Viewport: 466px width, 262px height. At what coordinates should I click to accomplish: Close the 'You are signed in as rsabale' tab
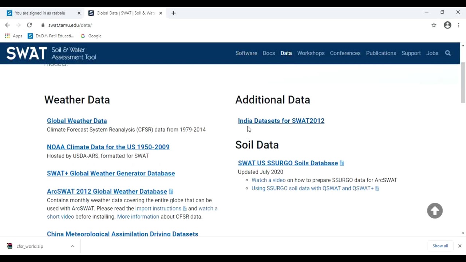79,13
